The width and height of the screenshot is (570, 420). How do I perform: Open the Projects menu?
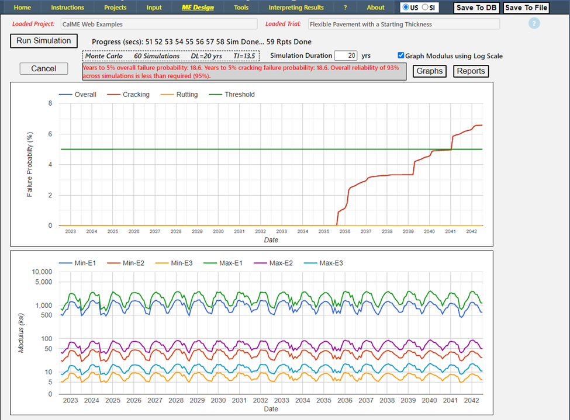pyautogui.click(x=115, y=8)
